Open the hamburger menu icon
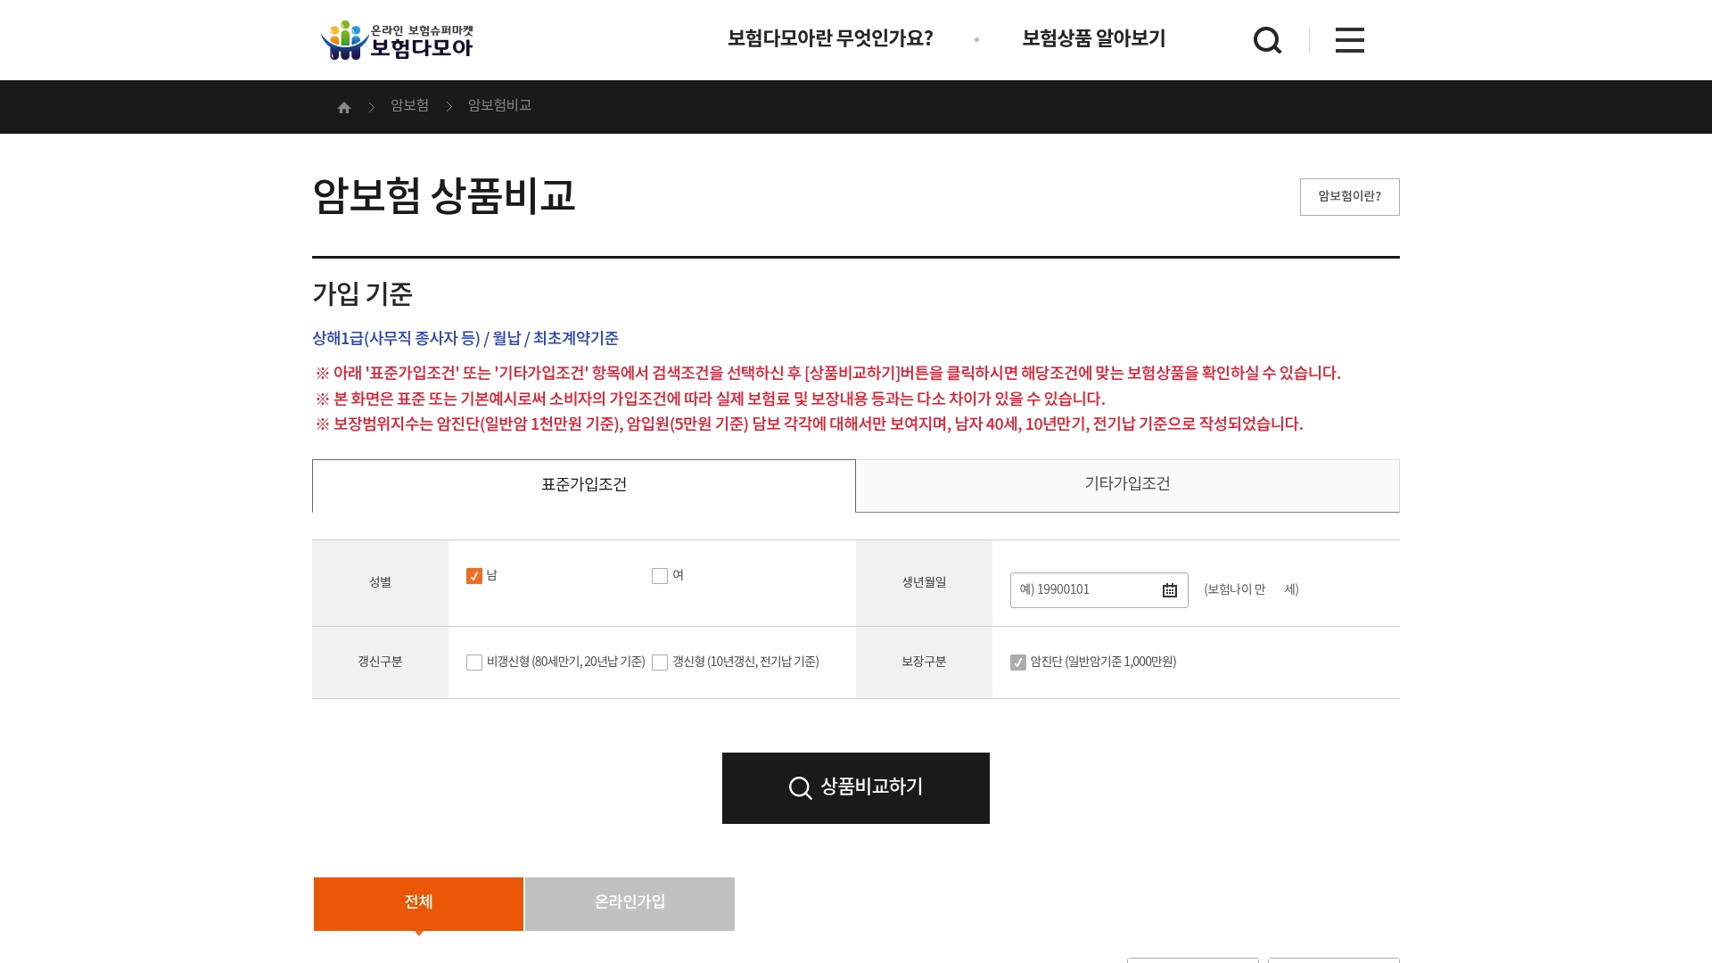This screenshot has width=1712, height=963. (1349, 40)
